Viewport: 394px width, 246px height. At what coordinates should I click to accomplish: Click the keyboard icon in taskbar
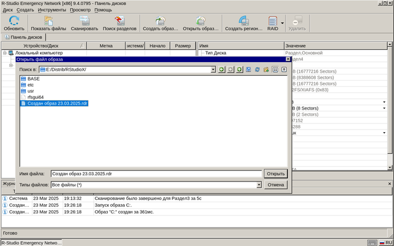(x=372, y=243)
